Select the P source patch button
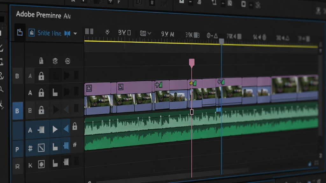The height and width of the screenshot is (183, 326). 18,149
